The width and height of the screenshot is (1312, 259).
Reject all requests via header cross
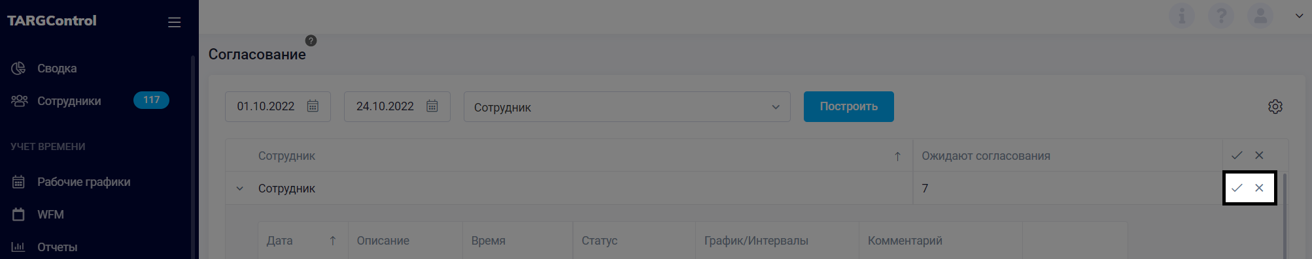click(x=1259, y=155)
